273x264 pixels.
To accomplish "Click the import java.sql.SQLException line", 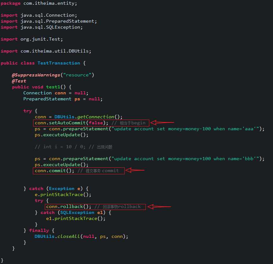I will (x=42, y=27).
